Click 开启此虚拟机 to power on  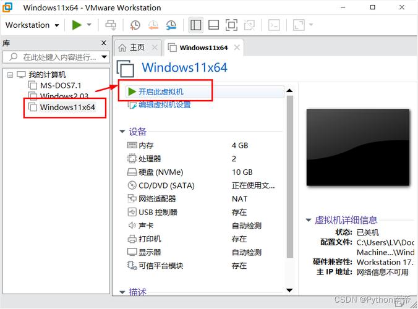click(x=161, y=92)
